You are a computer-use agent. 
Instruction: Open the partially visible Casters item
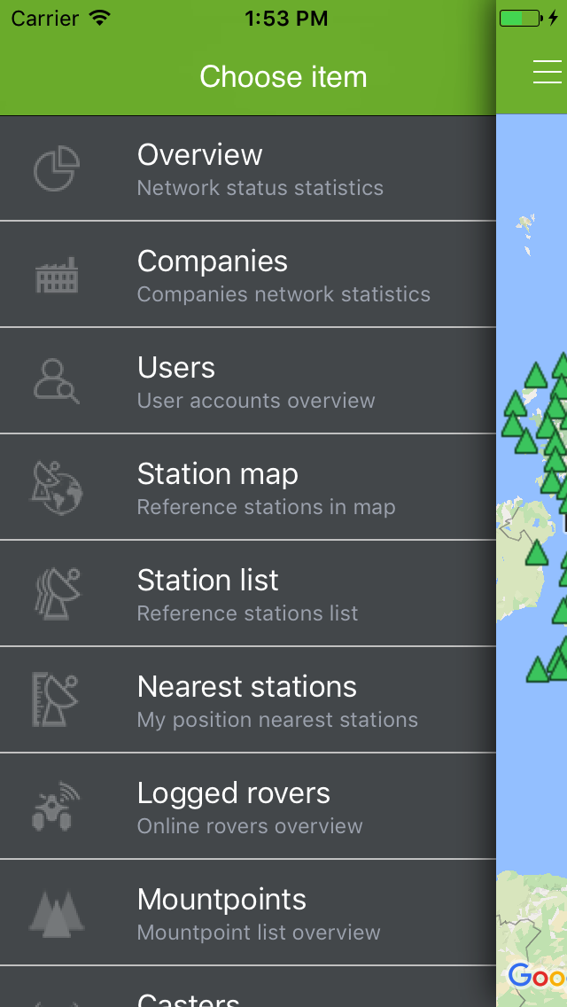[x=248, y=987]
